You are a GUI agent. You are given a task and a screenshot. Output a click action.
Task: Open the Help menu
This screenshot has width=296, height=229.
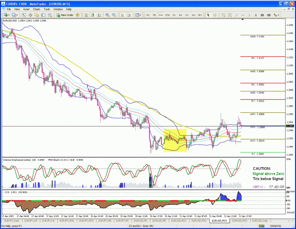tap(69, 9)
